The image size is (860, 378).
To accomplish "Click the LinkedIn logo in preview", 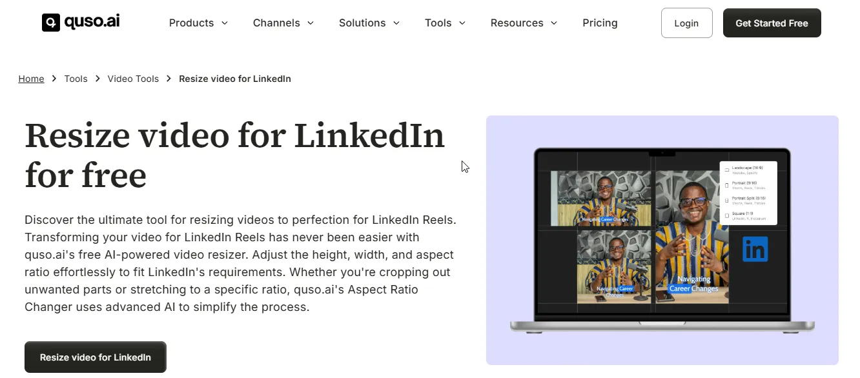I will pos(755,249).
